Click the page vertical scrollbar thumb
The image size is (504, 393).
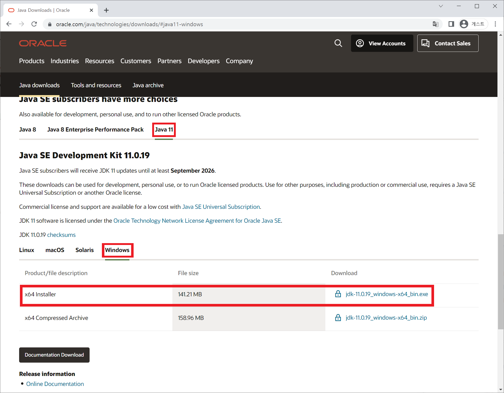501,282
